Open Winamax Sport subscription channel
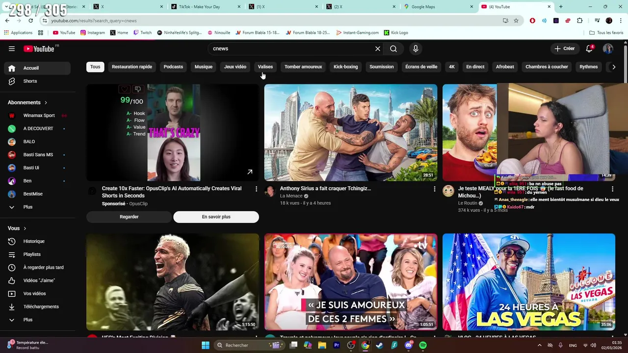 point(37,115)
